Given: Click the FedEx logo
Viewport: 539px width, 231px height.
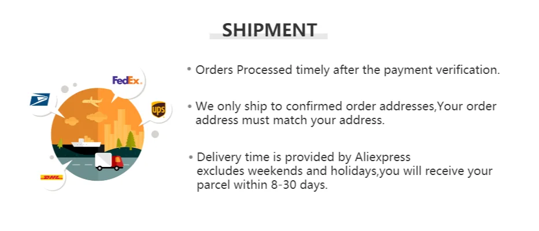Looking at the screenshot, I should (127, 80).
